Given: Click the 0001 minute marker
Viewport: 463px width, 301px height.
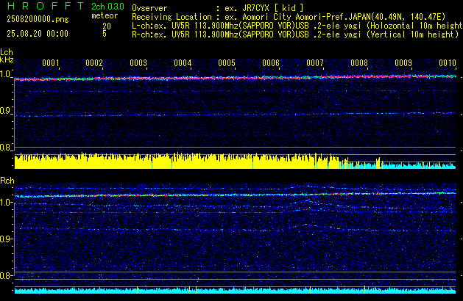Looking at the screenshot, I should tap(51, 63).
